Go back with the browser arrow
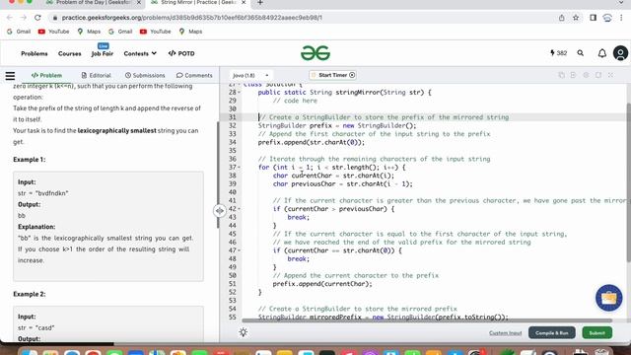 (x=10, y=18)
